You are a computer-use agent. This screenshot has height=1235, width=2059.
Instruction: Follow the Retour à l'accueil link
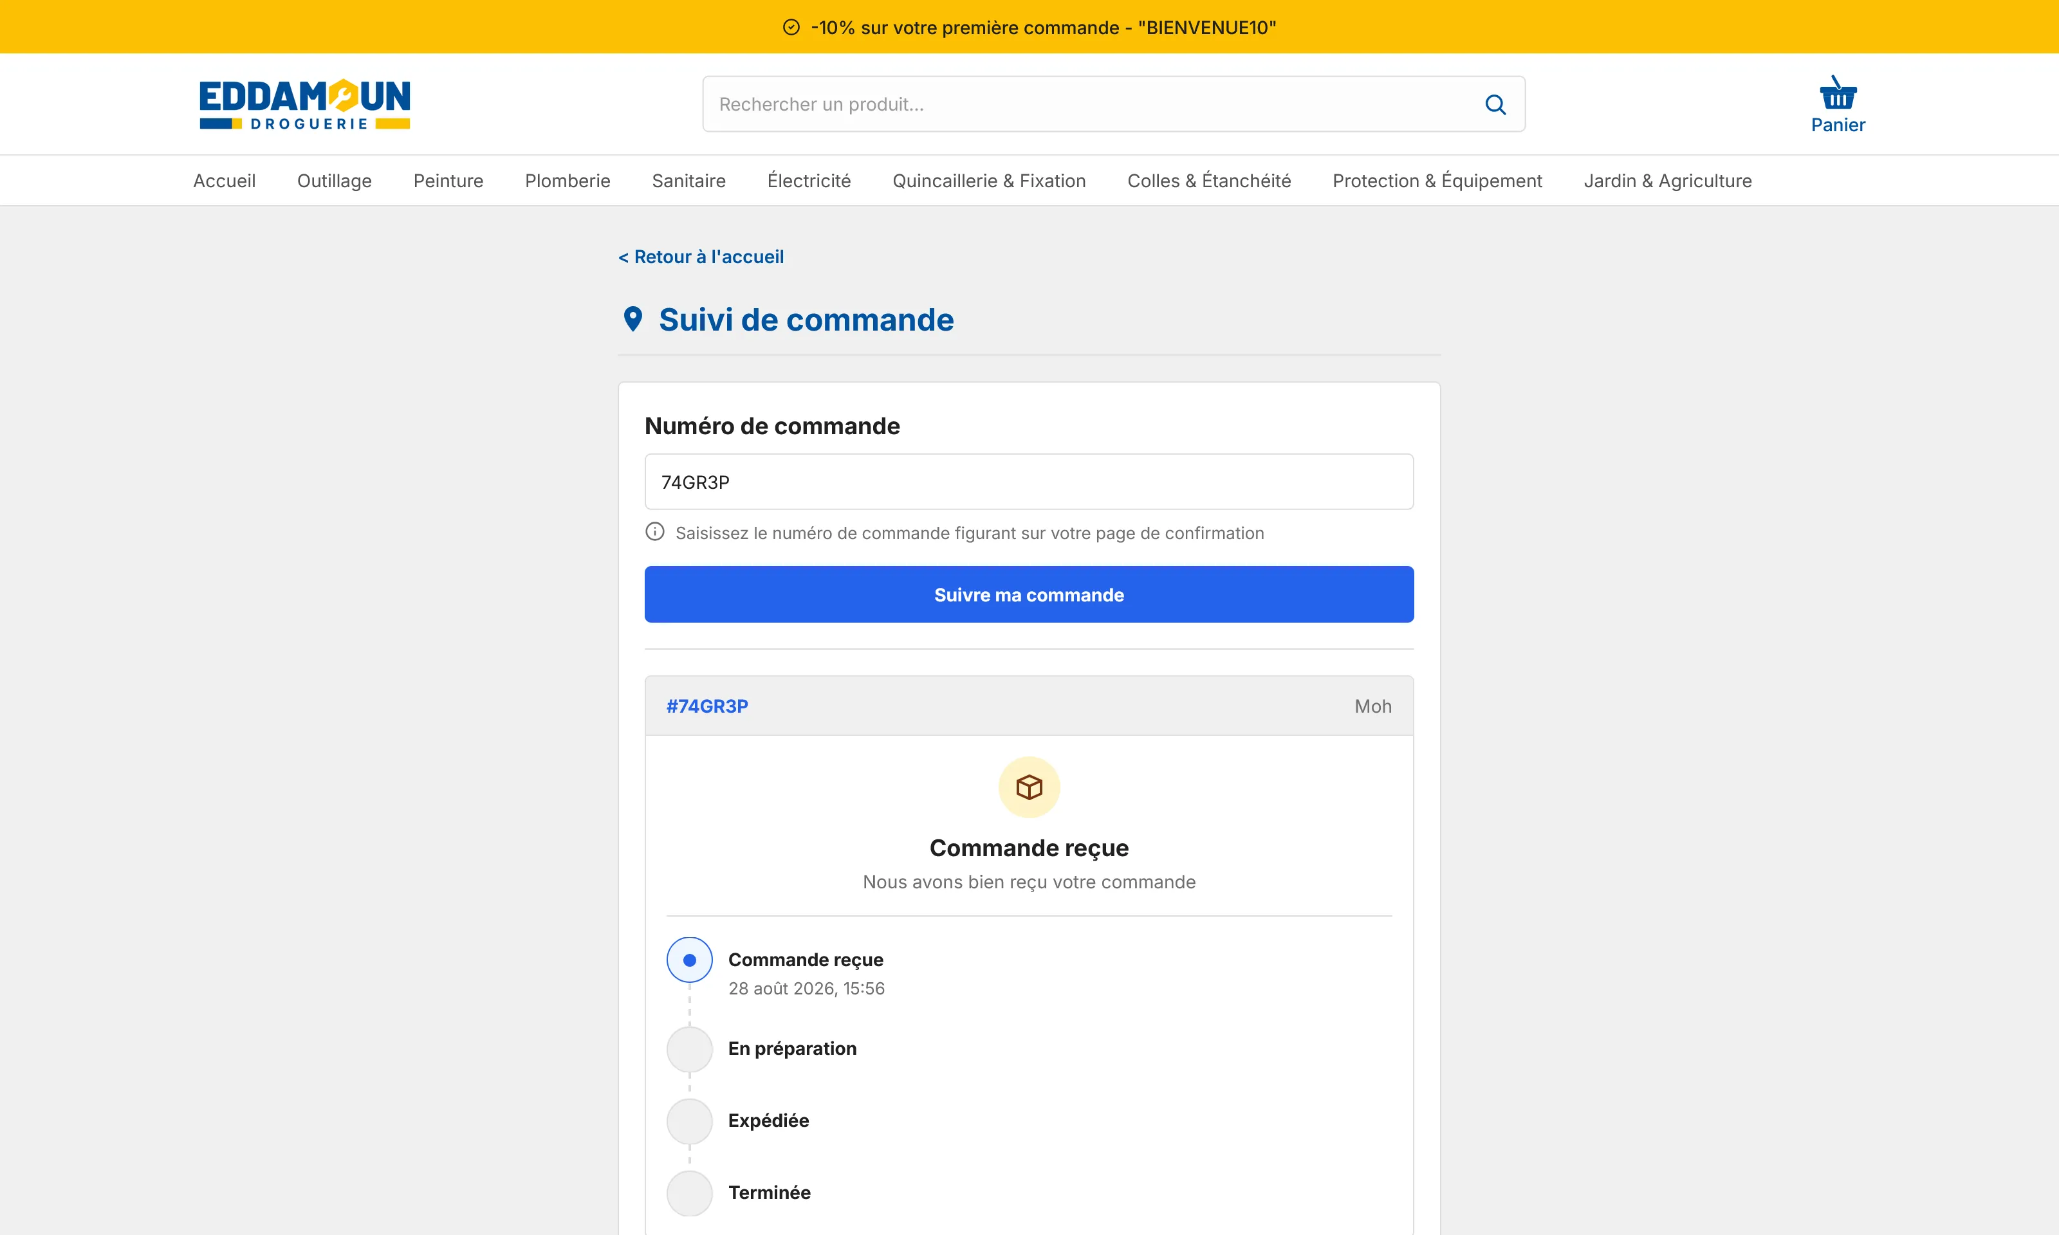[x=700, y=256]
